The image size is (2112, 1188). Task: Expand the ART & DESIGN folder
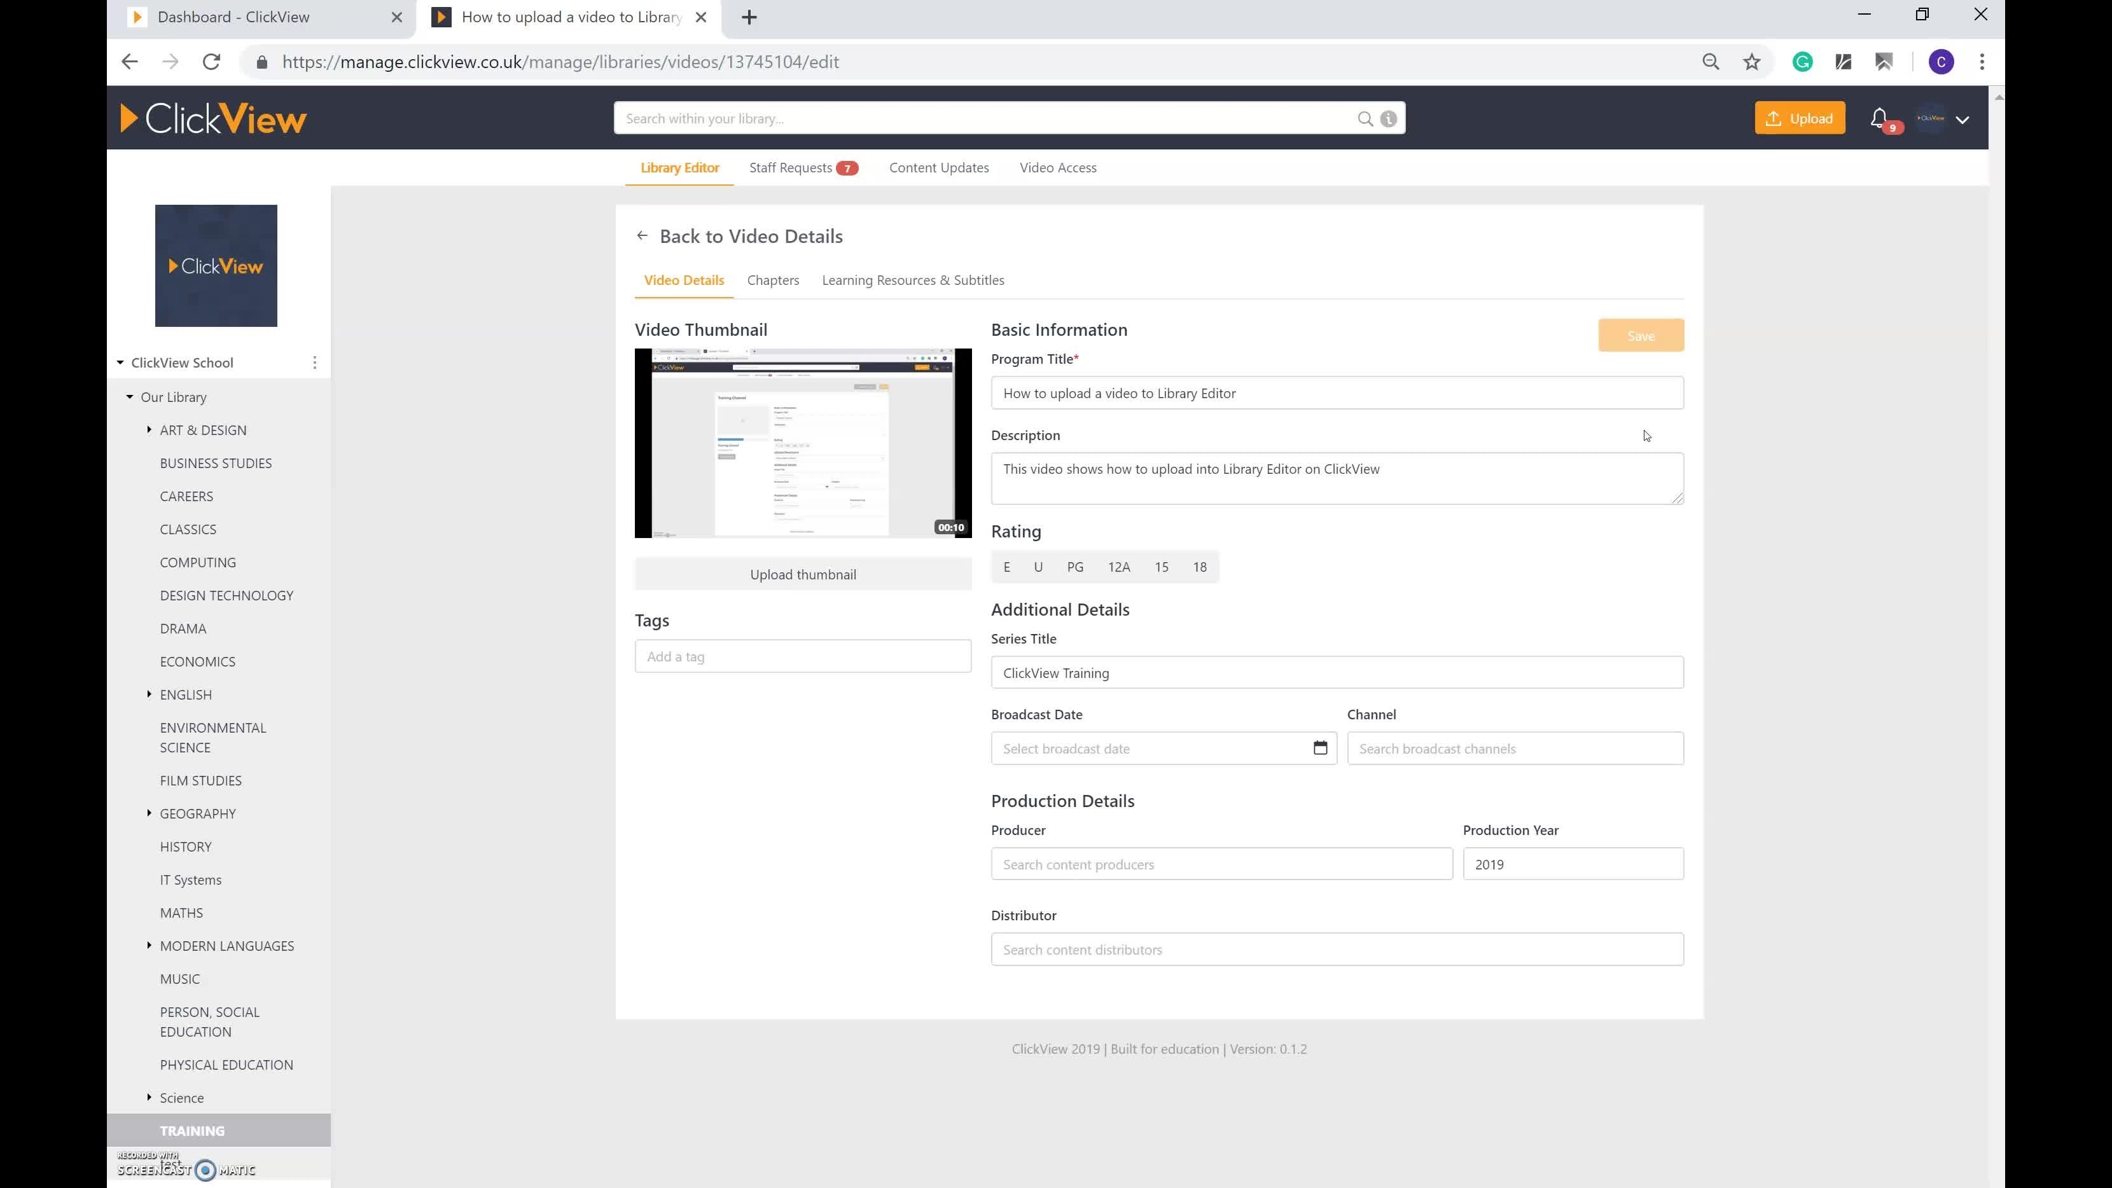click(x=149, y=430)
